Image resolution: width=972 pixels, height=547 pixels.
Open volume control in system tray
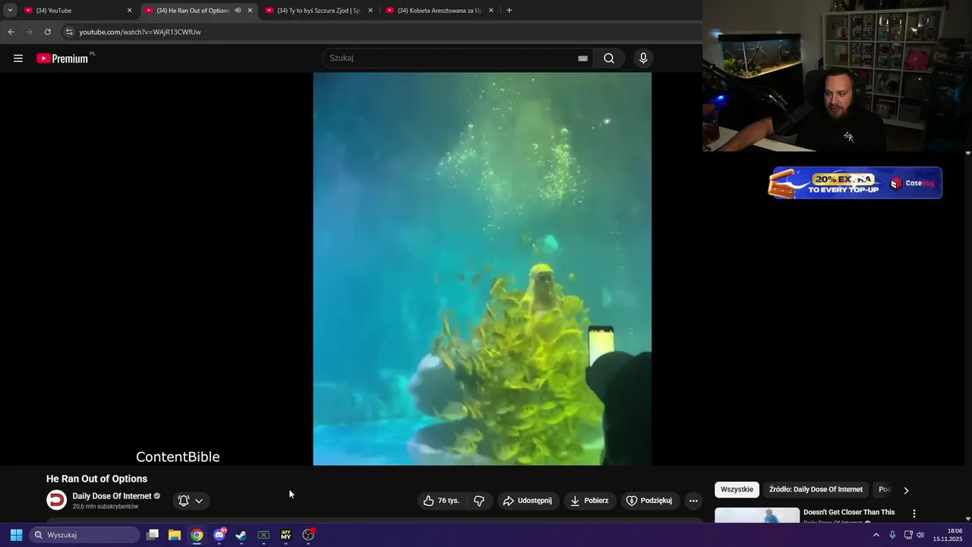[920, 535]
